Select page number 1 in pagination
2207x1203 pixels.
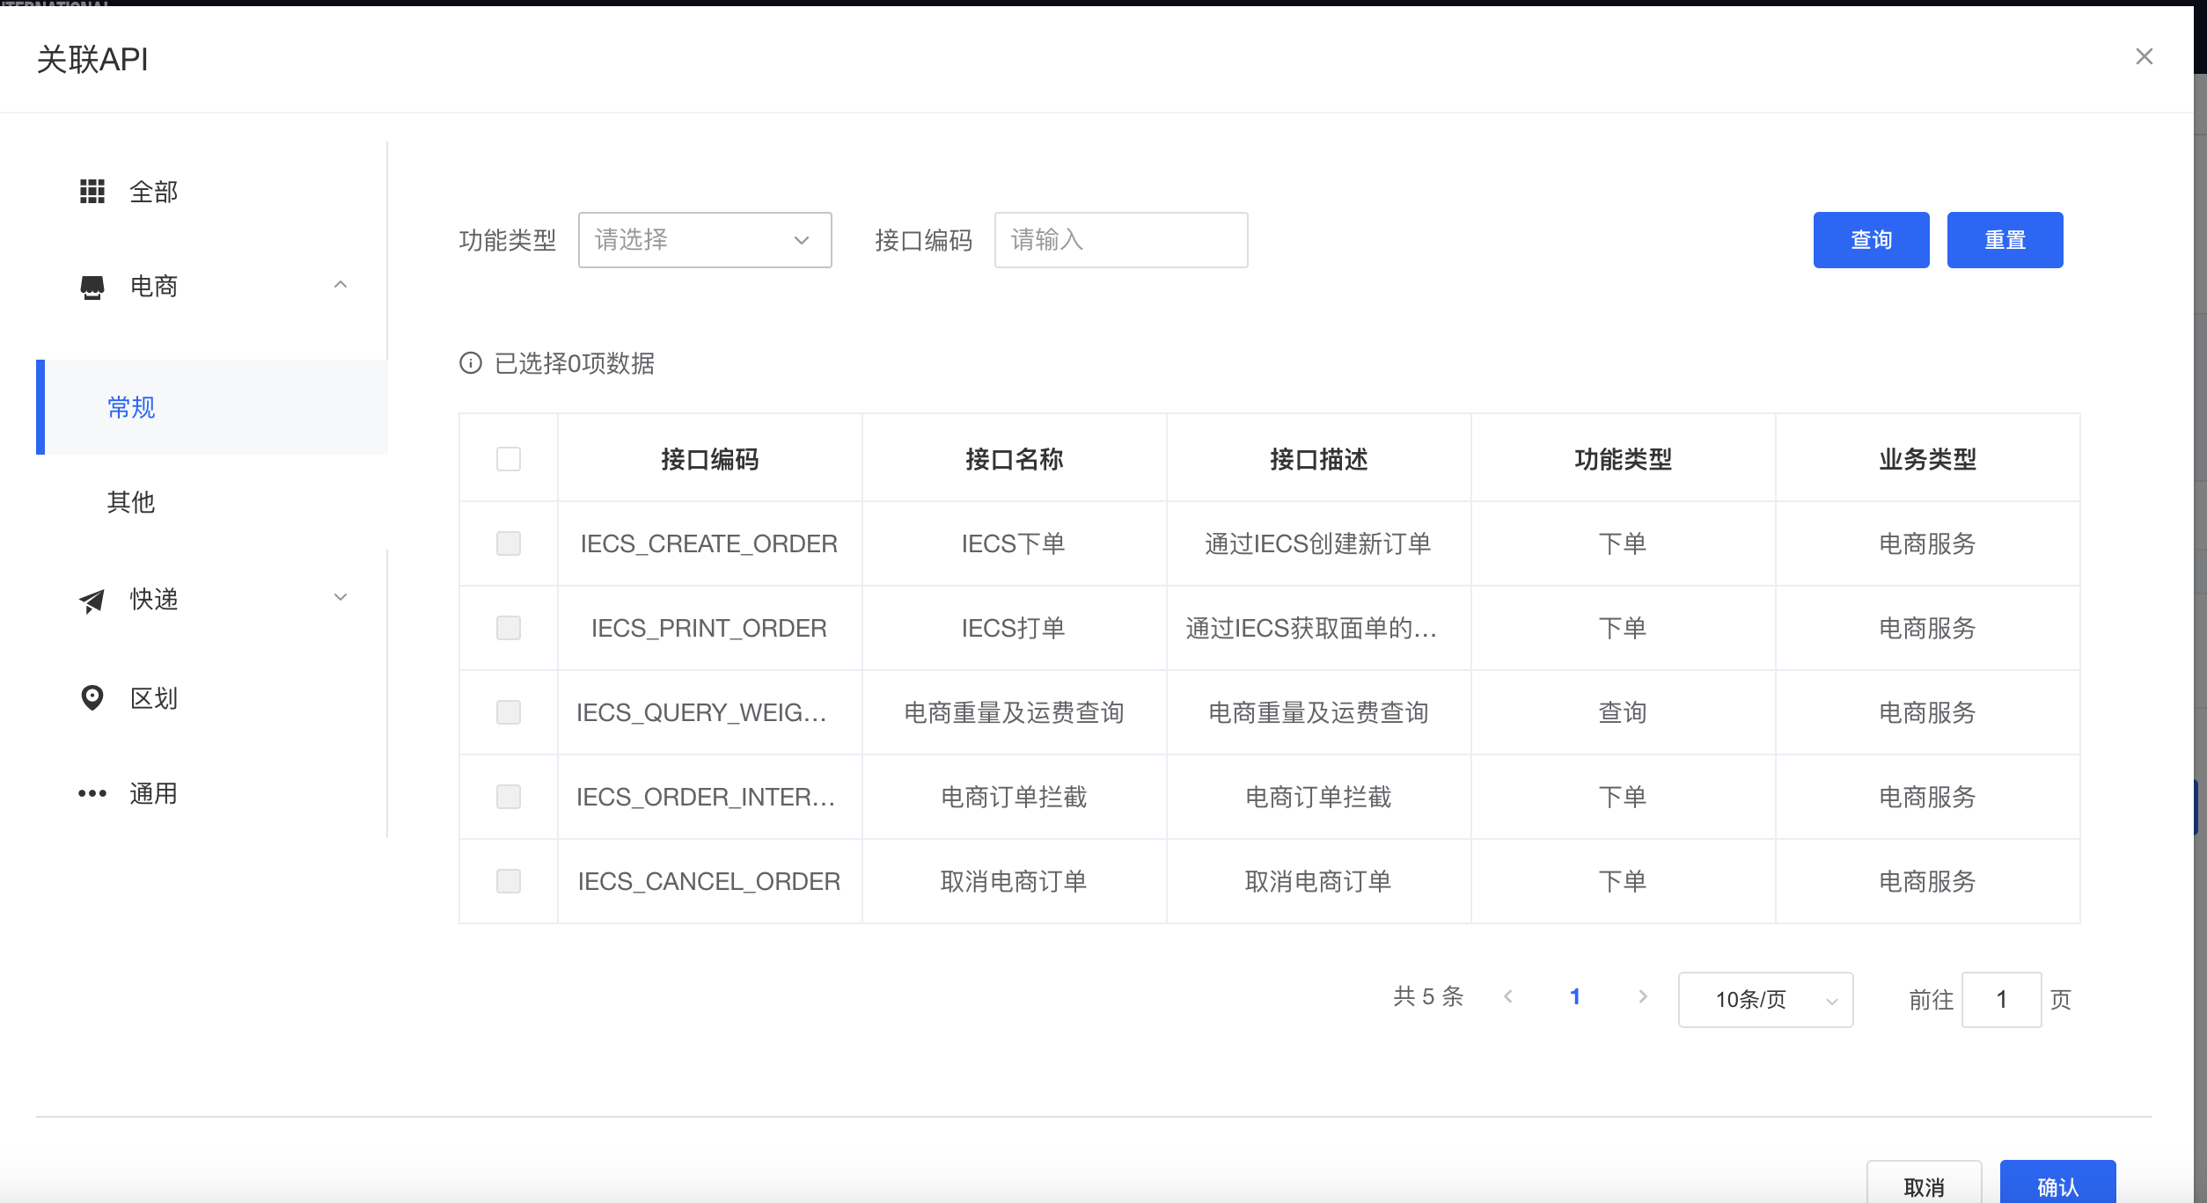coord(1575,996)
